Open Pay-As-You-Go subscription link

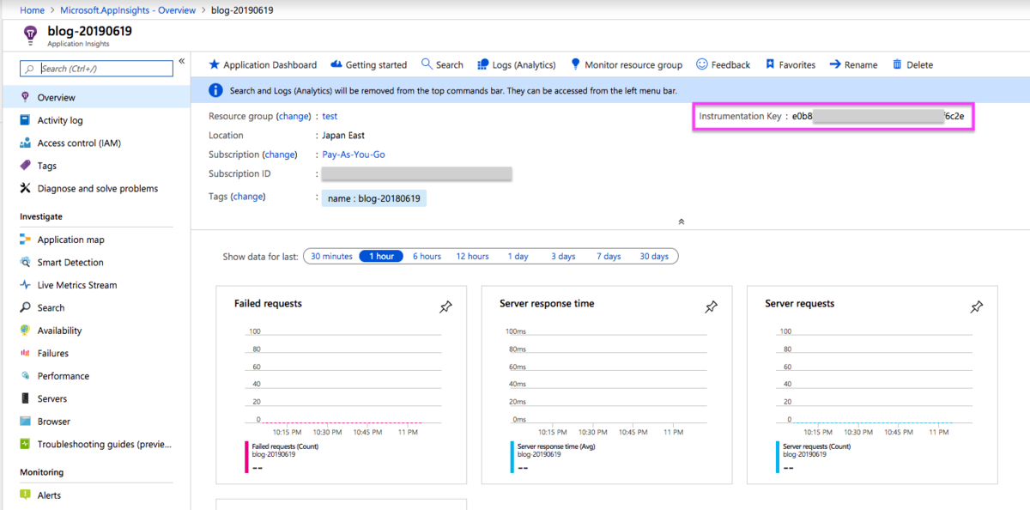(354, 155)
